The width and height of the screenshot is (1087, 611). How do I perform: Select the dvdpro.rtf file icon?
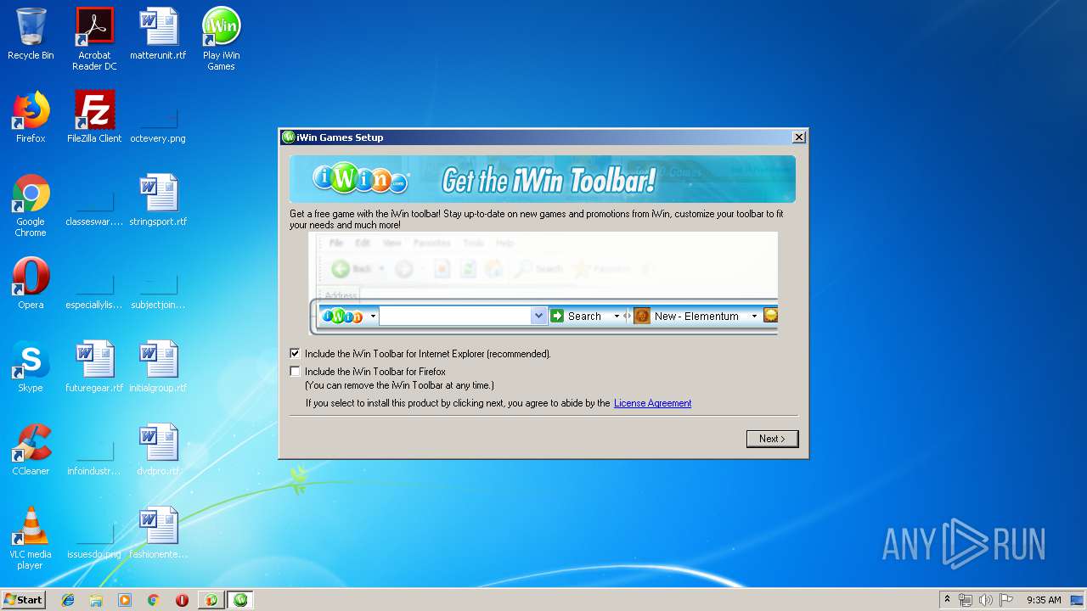click(158, 450)
